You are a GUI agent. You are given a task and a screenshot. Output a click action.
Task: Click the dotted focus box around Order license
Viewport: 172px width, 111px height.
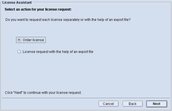pos(31,40)
